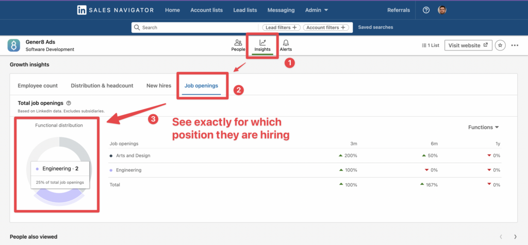Open the help question mark icon
This screenshot has height=245, width=528.
pos(426,10)
